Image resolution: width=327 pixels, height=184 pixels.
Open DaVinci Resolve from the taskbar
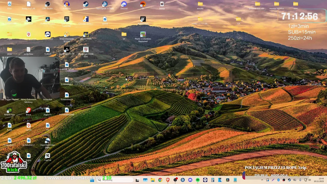[228, 180]
